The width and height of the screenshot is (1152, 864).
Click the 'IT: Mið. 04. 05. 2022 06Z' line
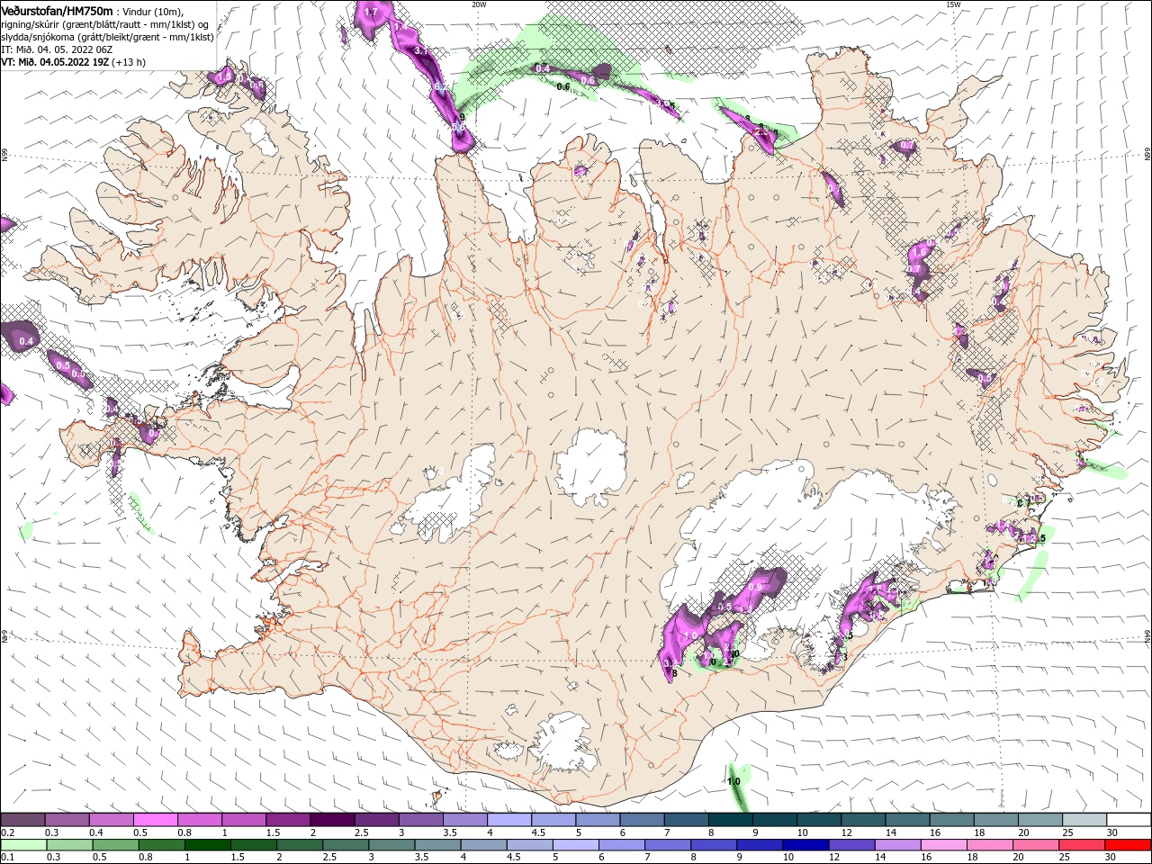point(57,49)
